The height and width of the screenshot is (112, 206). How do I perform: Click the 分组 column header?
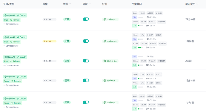pyautogui.click(x=104, y=4)
